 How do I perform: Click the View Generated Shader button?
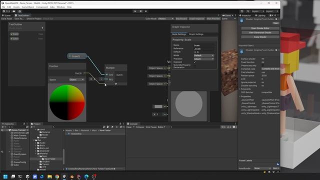[260, 32]
